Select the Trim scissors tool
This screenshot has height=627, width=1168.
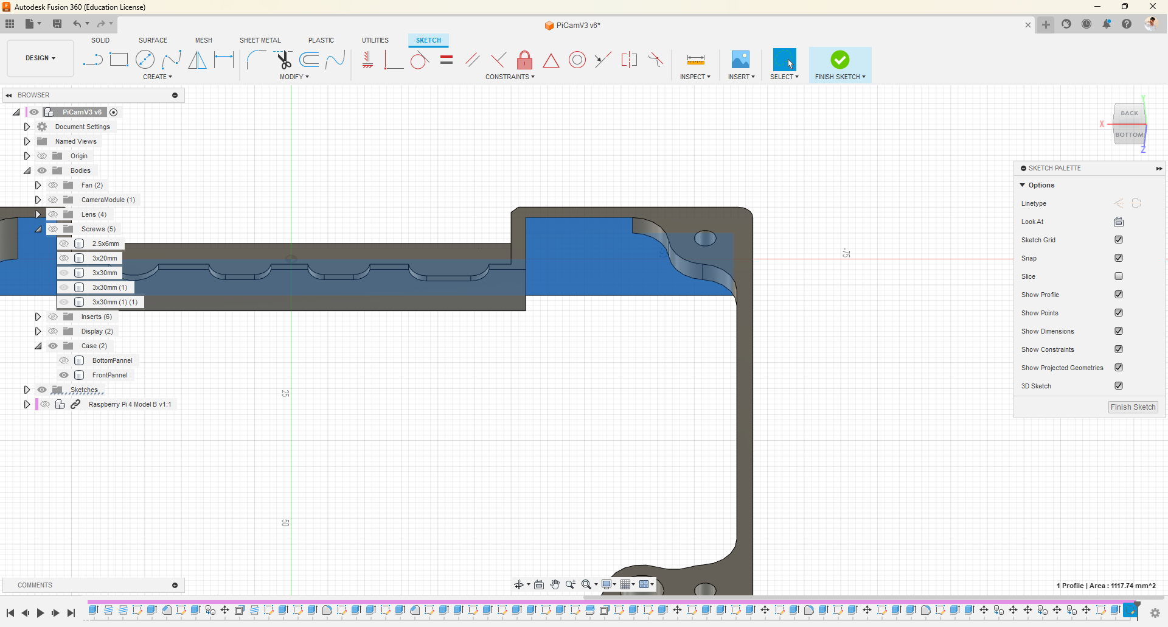pos(283,60)
